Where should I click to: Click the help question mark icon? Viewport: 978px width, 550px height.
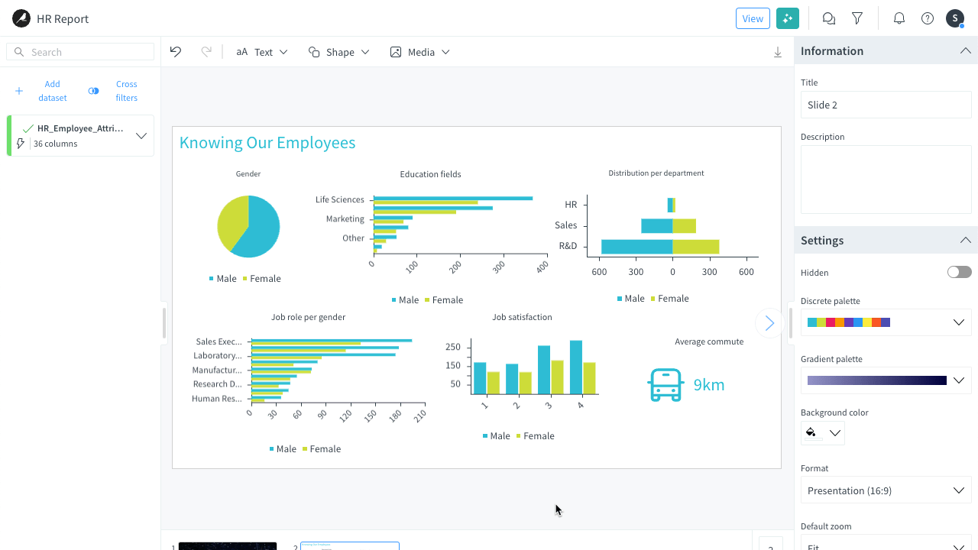coord(928,18)
